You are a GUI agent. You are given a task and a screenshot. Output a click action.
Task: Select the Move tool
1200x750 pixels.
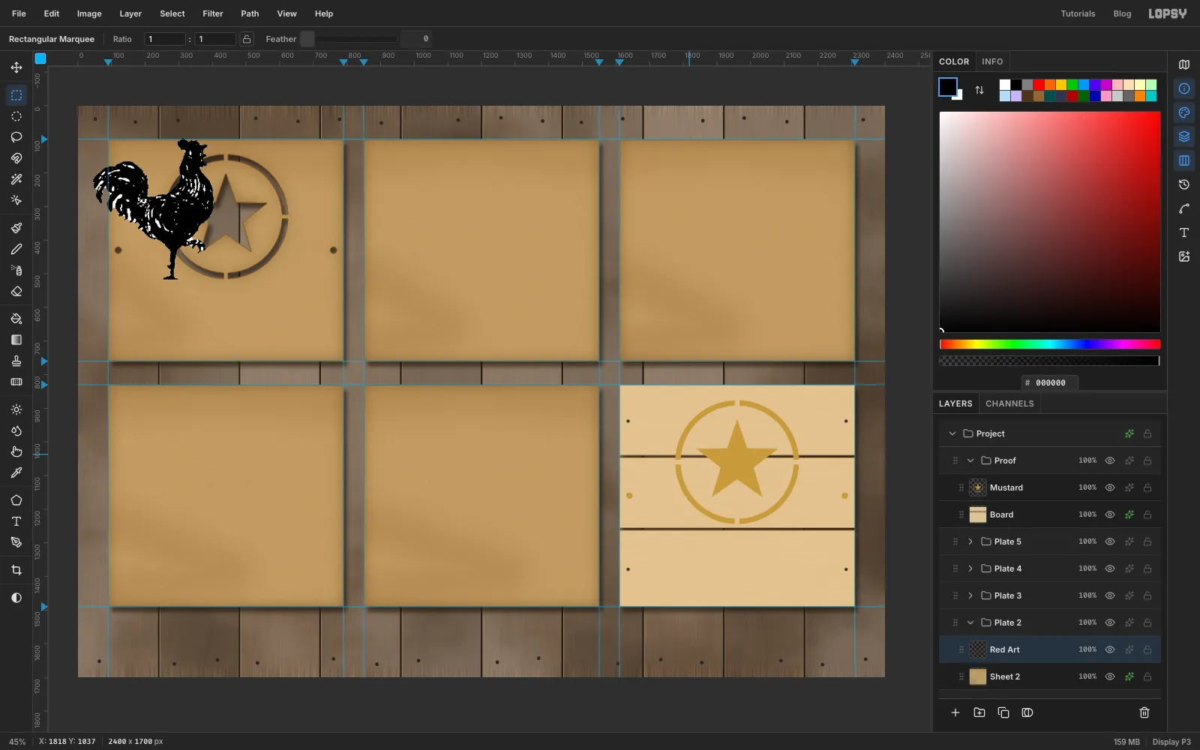pos(16,67)
